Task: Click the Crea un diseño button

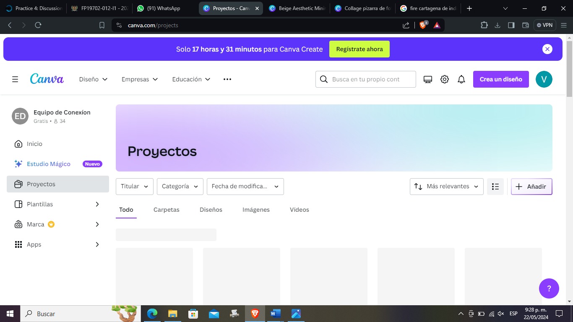Action: coord(501,79)
